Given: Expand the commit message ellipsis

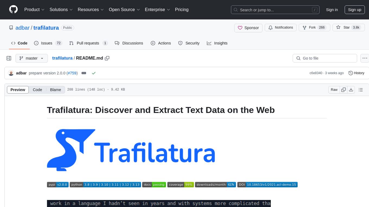Looking at the screenshot, I should (84, 73).
